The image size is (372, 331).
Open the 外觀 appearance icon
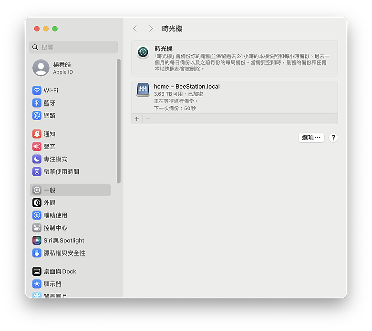37,202
